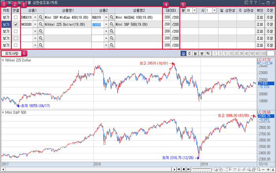The height and width of the screenshot is (173, 276).
Task: Click the fast-forward button below the chart
Action: coord(188,169)
